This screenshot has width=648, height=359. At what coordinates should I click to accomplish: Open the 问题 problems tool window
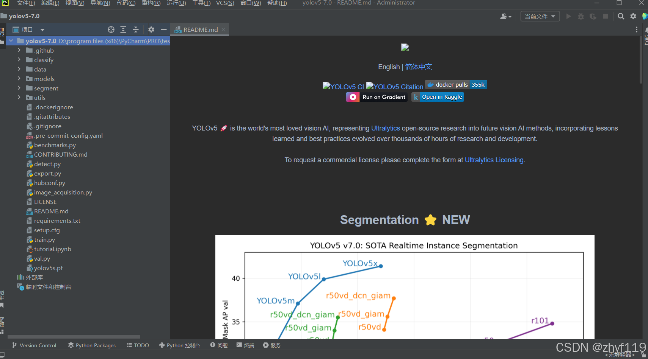coord(219,345)
